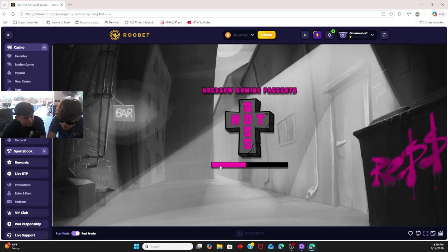
Task: Open File Explorer from the taskbar
Action: [x=219, y=246]
